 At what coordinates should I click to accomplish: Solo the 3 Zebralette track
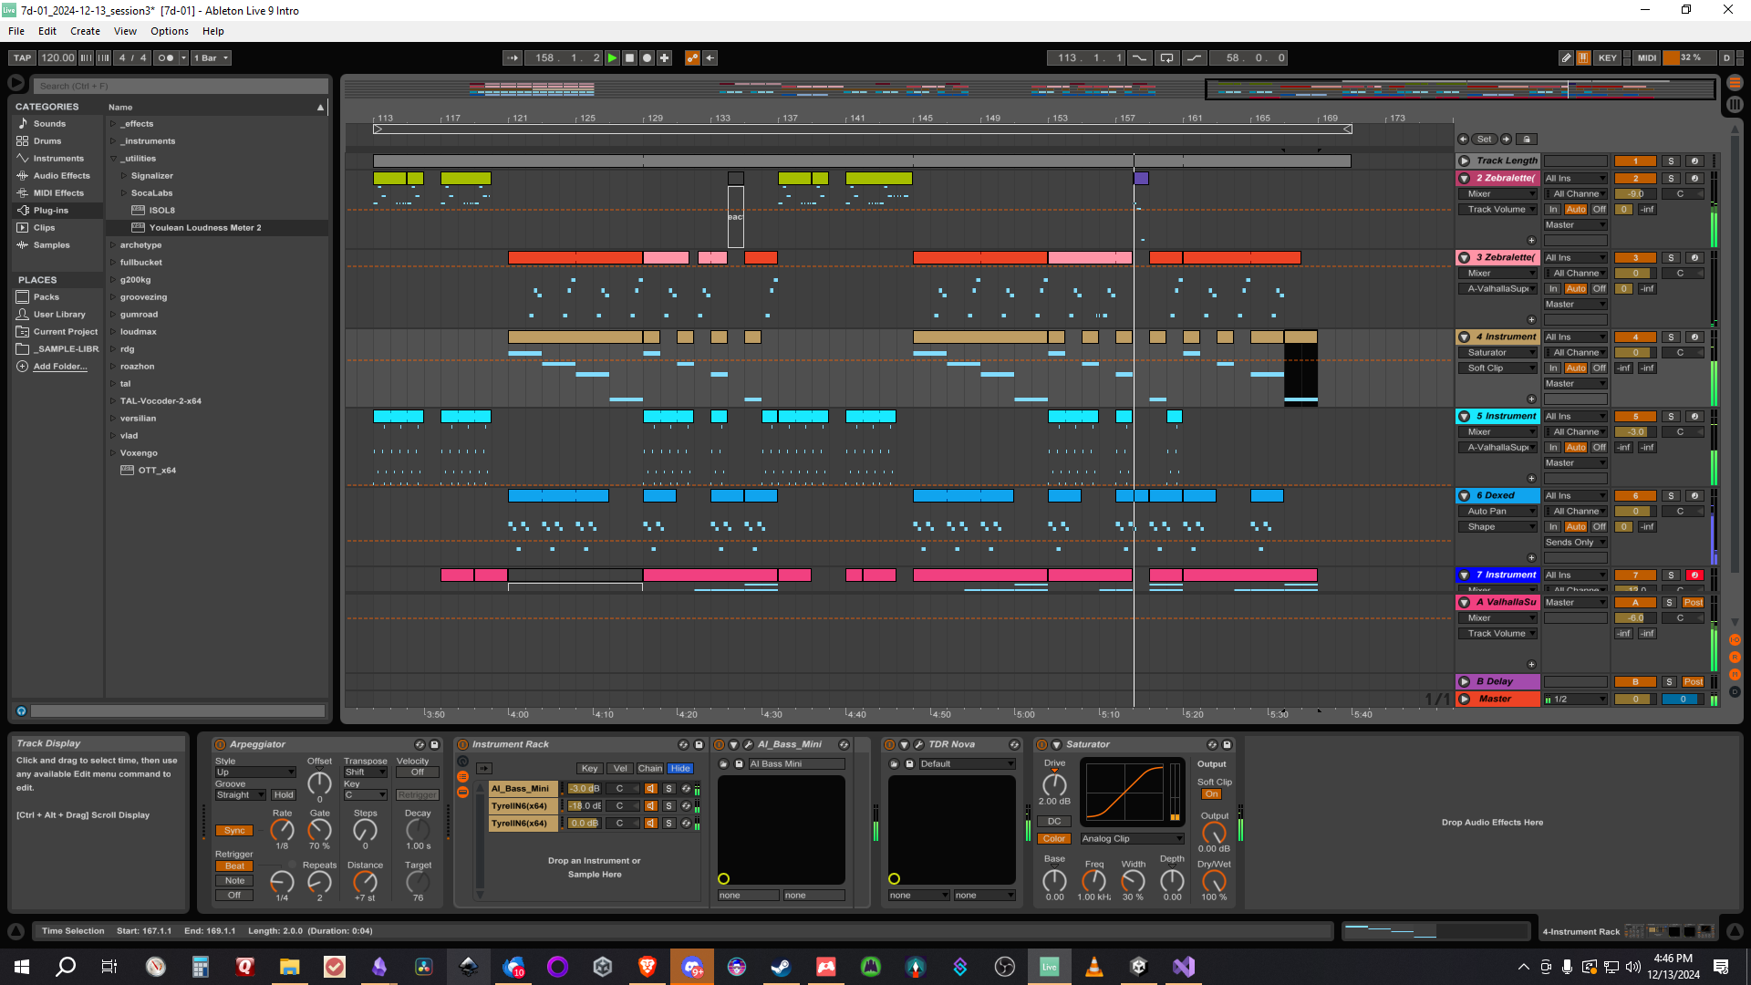1671,258
